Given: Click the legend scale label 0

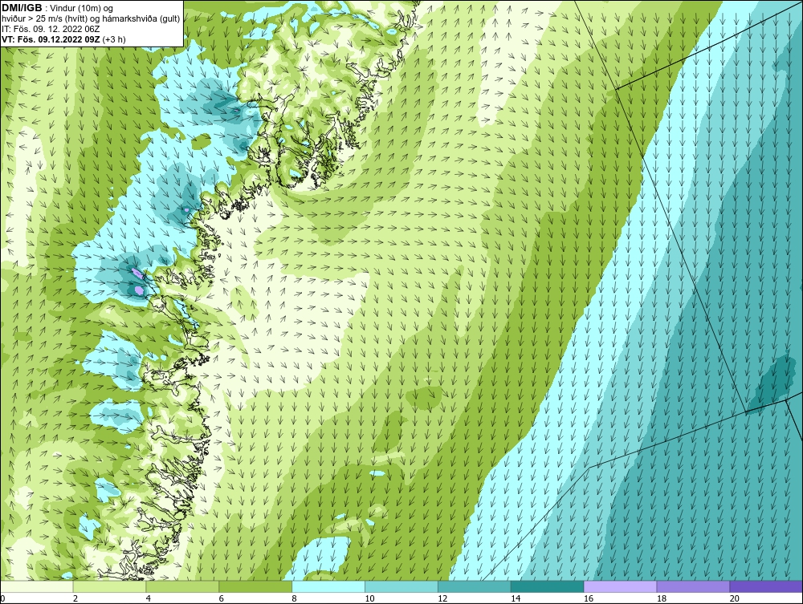Looking at the screenshot, I should click(2, 598).
